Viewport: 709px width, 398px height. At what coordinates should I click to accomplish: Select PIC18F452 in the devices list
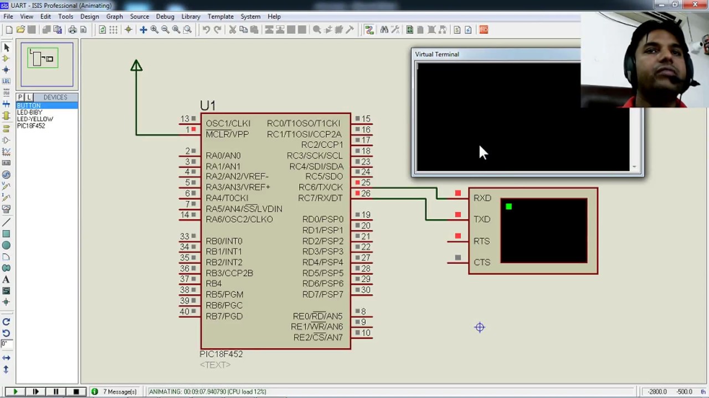(x=31, y=125)
